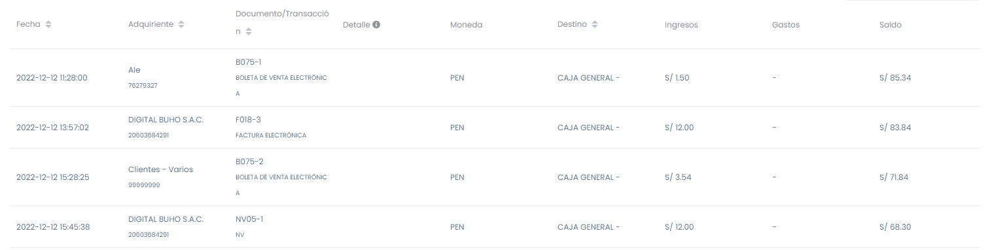Open document B075-2 entry

[x=249, y=162]
